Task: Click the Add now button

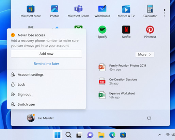Action: click(46, 54)
